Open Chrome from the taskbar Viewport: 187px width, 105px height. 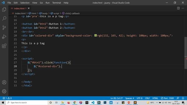tap(75, 102)
